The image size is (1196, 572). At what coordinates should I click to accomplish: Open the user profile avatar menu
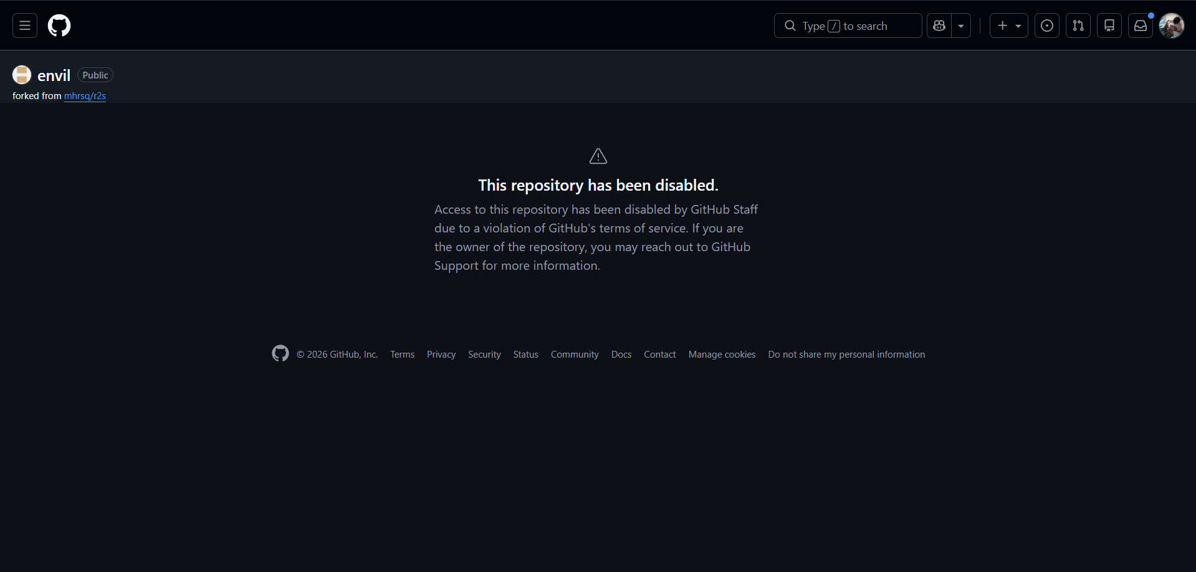click(1172, 26)
